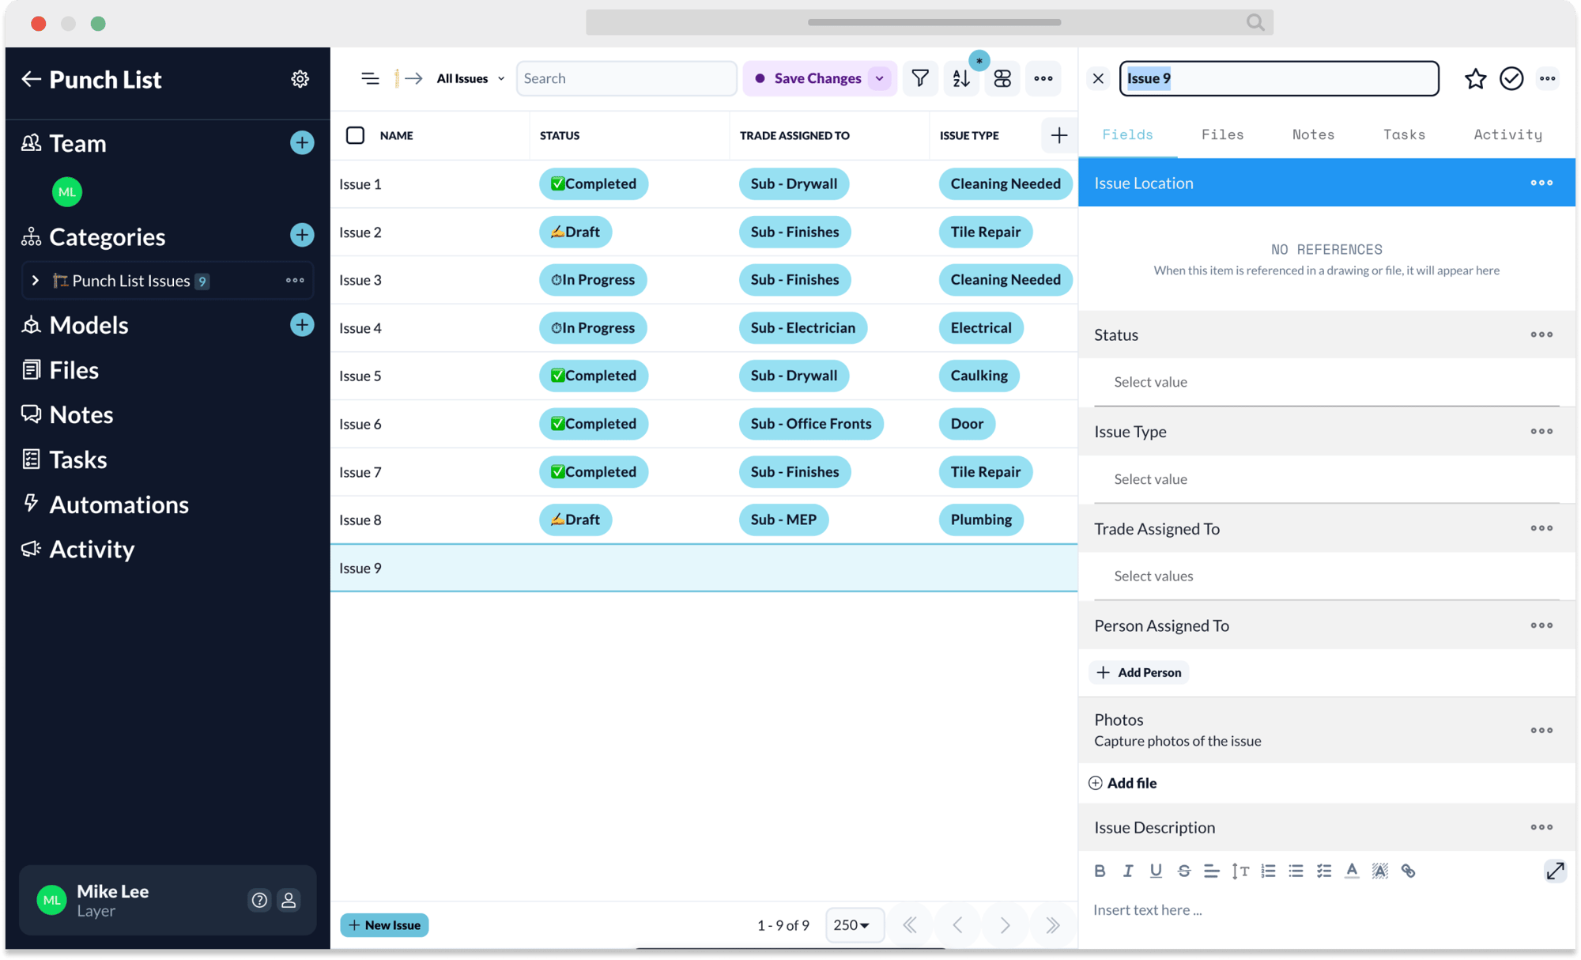Image resolution: width=1581 pixels, height=960 pixels.
Task: Switch to the Tasks tab in Issue 9 panel
Action: click(1404, 134)
